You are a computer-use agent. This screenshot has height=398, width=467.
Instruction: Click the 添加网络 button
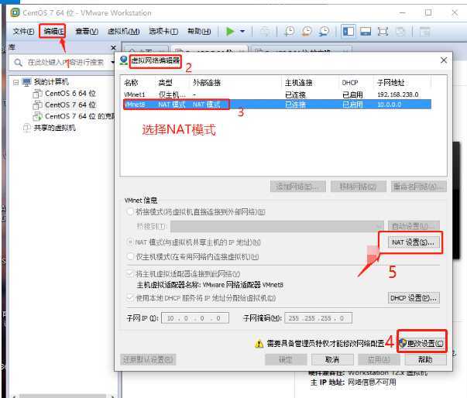coord(298,187)
